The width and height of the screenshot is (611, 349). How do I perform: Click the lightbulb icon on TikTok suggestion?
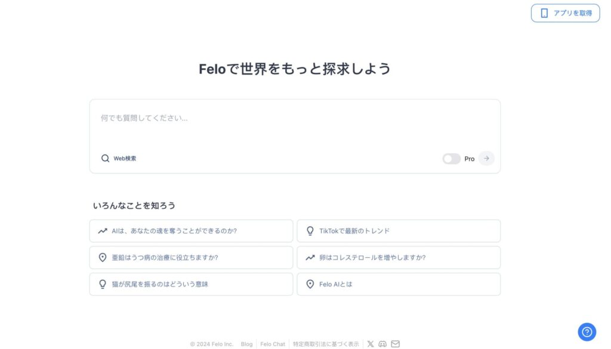pos(310,231)
